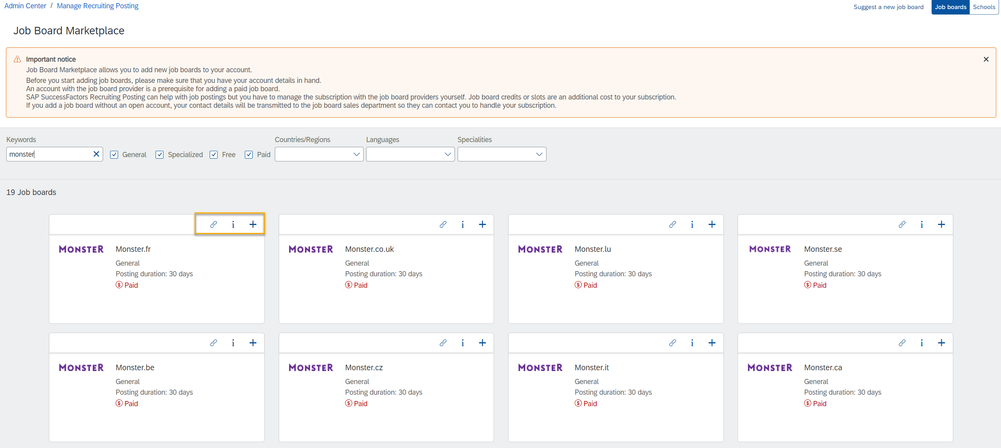Go to Admin Center breadcrumb
Screen dimensions: 1001x448
(25, 6)
